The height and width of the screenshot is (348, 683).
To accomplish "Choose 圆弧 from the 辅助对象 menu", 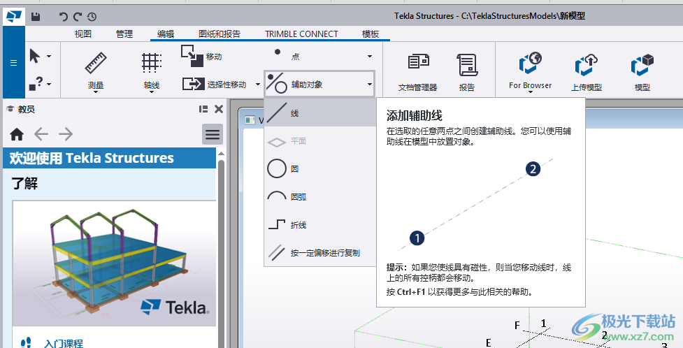I will 320,197.
